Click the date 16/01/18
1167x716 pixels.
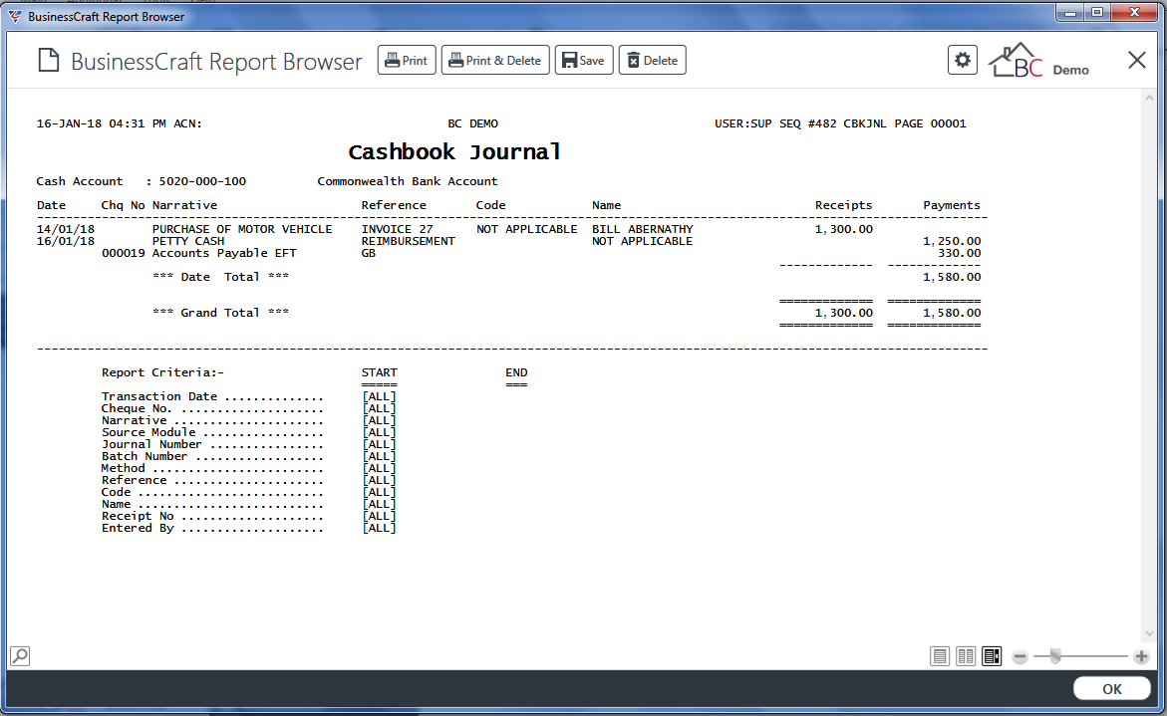(x=66, y=241)
